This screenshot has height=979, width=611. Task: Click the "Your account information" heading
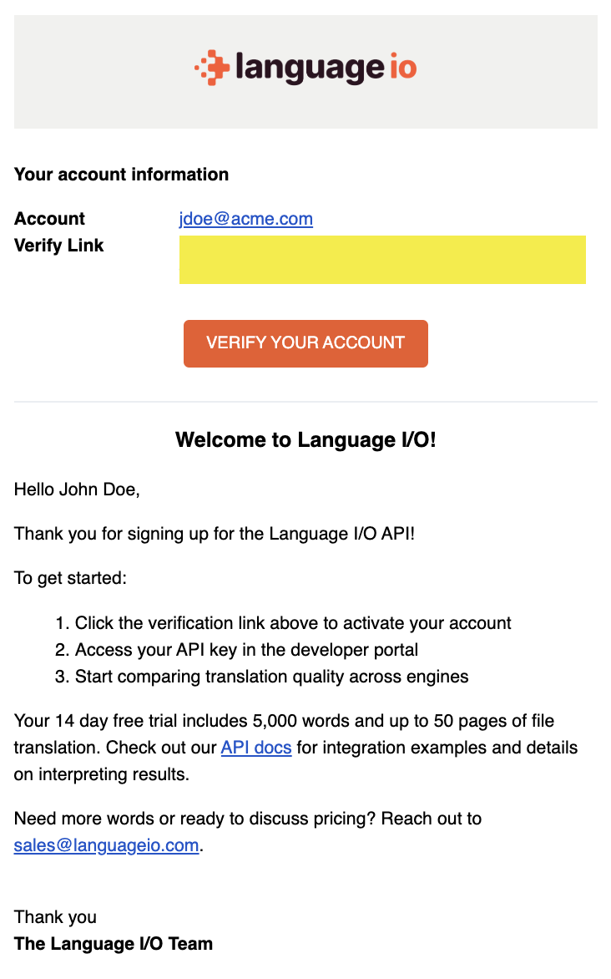pos(121,175)
